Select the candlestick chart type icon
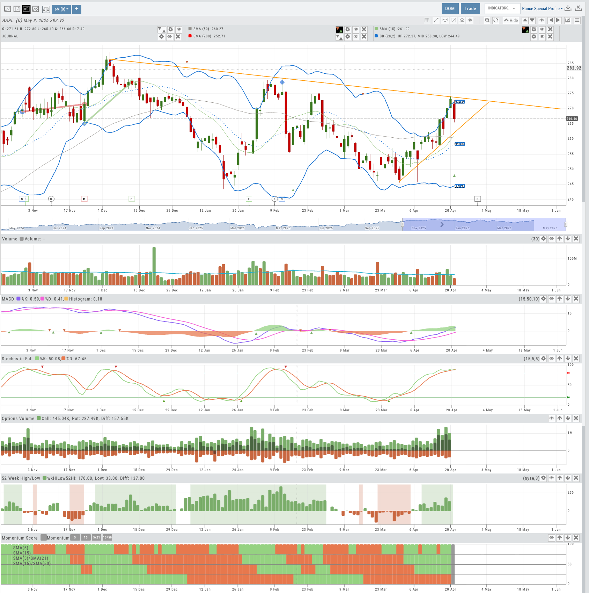589x593 pixels. pyautogui.click(x=26, y=9)
